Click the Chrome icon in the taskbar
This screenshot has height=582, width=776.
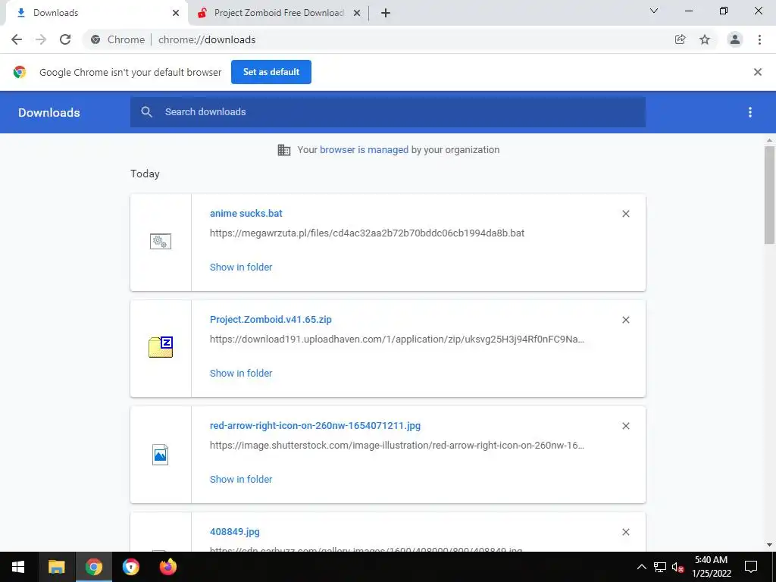pos(93,567)
